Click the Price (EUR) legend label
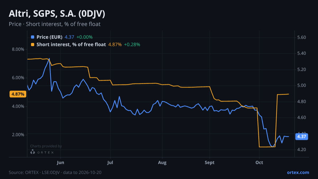Screen dimensions: 318x179 [50, 37]
